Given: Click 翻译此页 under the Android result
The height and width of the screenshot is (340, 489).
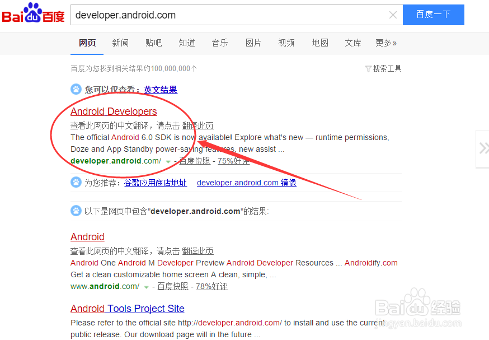Looking at the screenshot, I should 198,251.
